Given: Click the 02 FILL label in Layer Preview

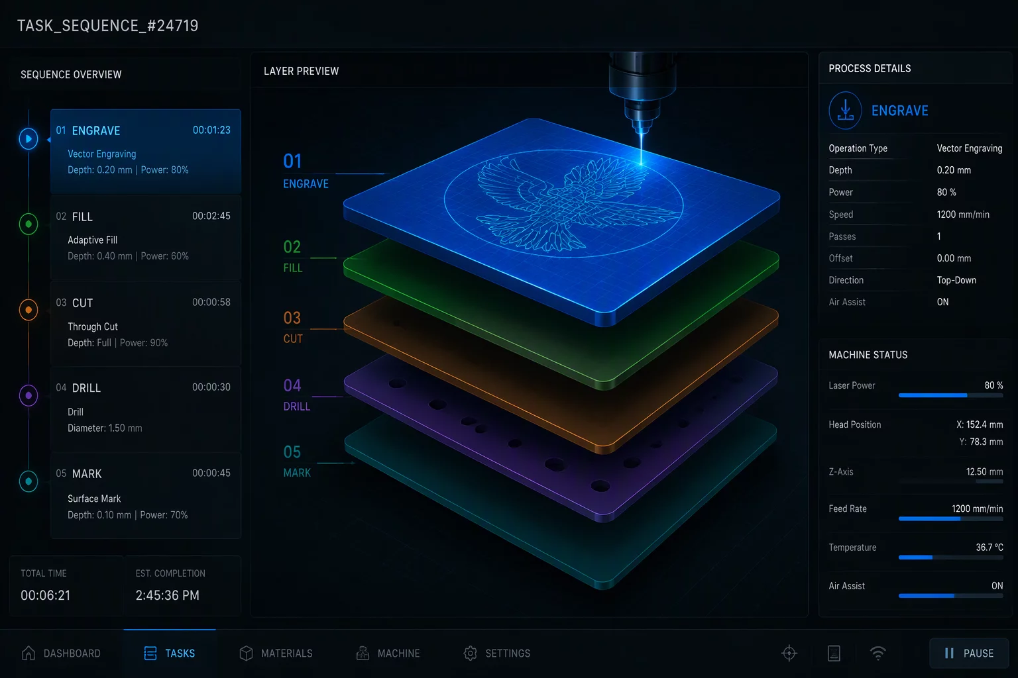Looking at the screenshot, I should (x=292, y=256).
